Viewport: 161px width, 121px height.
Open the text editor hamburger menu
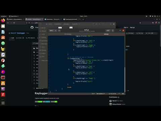pyautogui.click(x=113, y=31)
